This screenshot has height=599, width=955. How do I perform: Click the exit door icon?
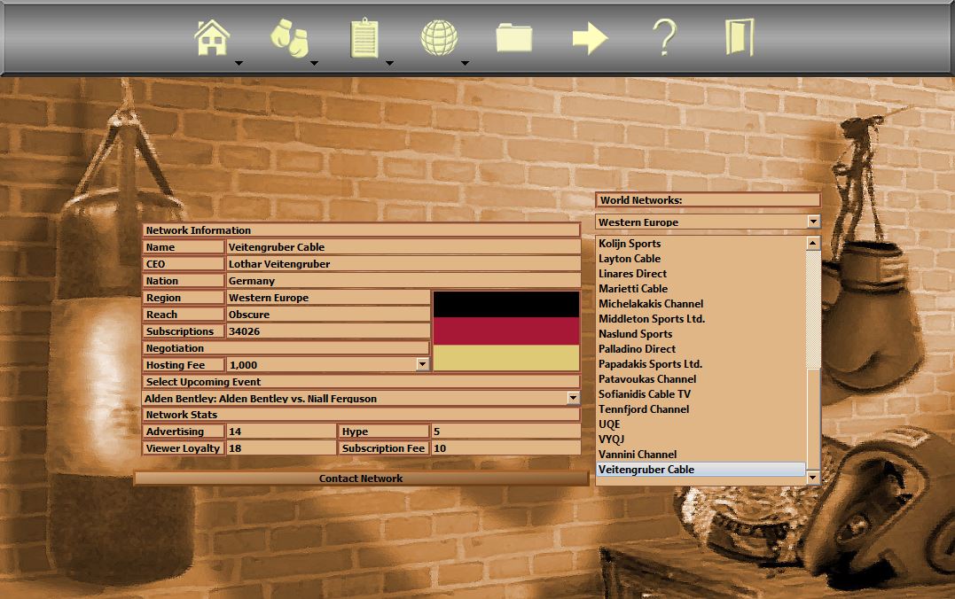[x=740, y=38]
